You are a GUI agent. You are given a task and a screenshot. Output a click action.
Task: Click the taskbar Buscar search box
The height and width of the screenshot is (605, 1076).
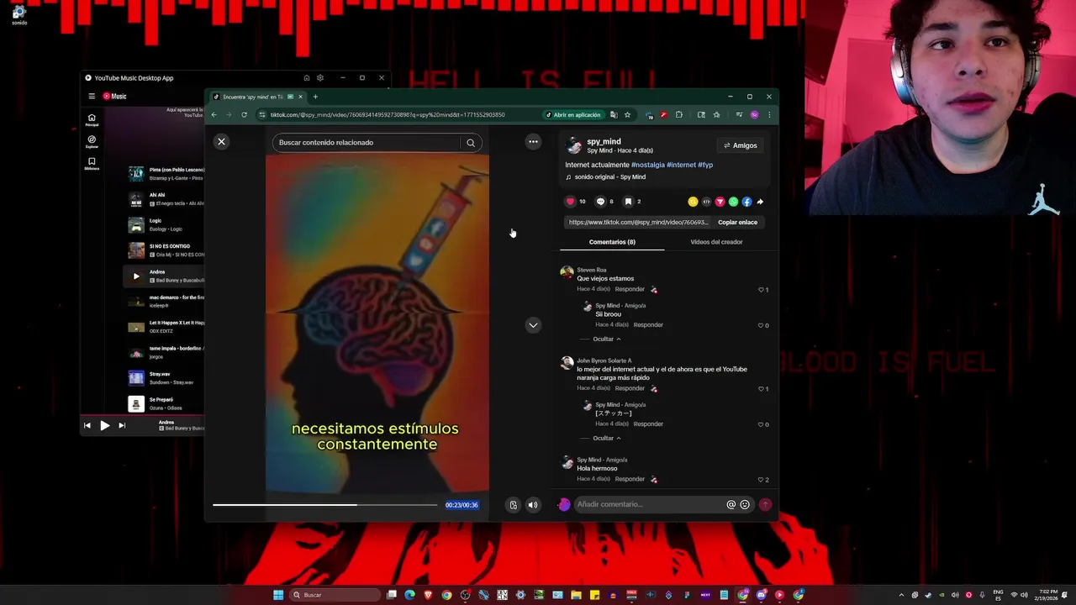(x=335, y=595)
